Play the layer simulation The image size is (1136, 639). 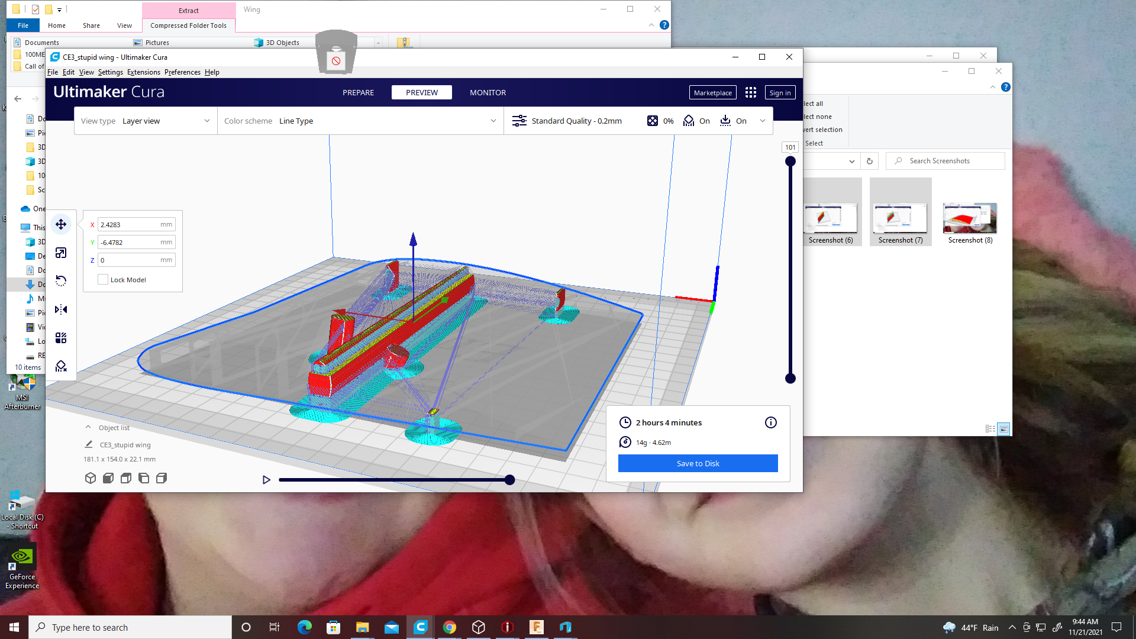(266, 480)
